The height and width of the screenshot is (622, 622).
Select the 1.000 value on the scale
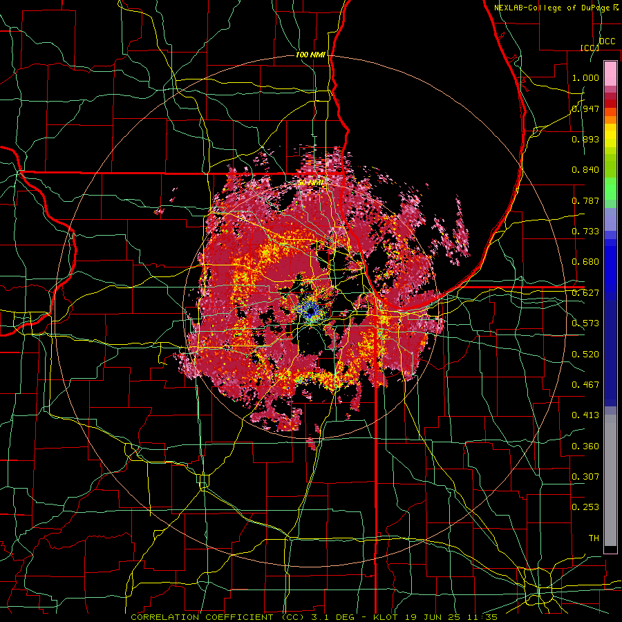pos(585,77)
